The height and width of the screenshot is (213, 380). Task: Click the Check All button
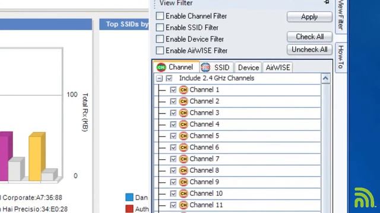[x=309, y=37]
